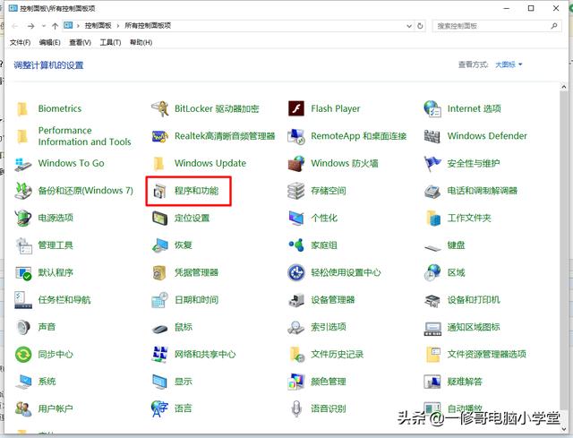Viewport: 573px width, 438px height.
Task: Open the 网络和共享中心 icon
Action: (159, 355)
